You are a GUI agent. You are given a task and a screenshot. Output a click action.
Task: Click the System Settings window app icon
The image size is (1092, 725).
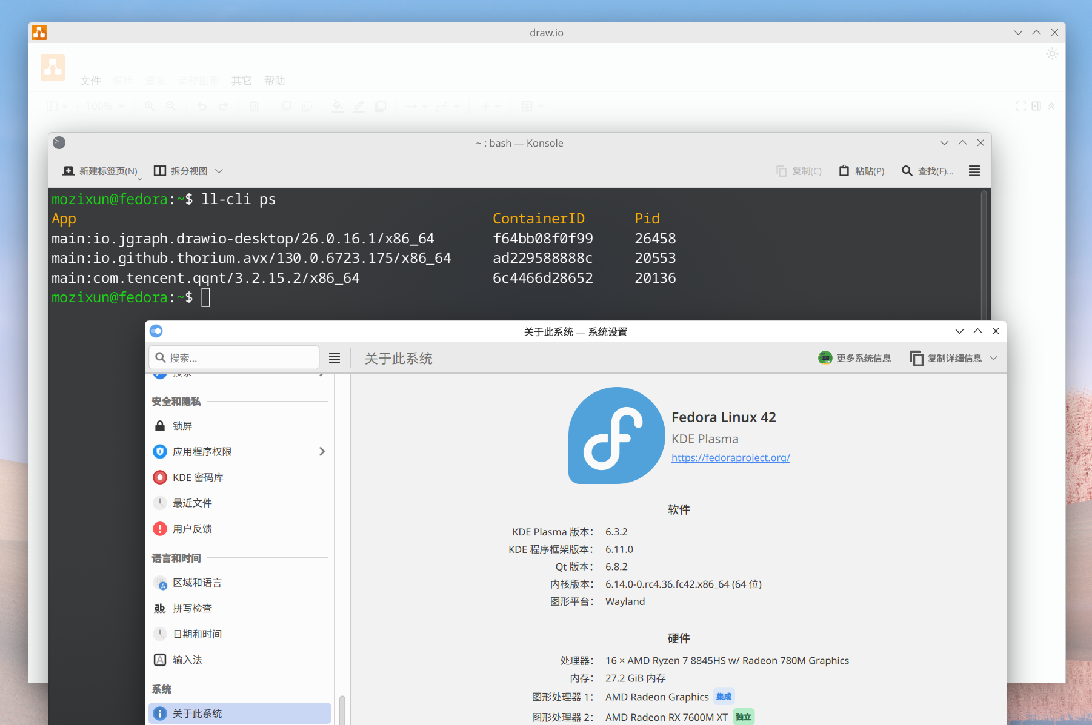(156, 331)
